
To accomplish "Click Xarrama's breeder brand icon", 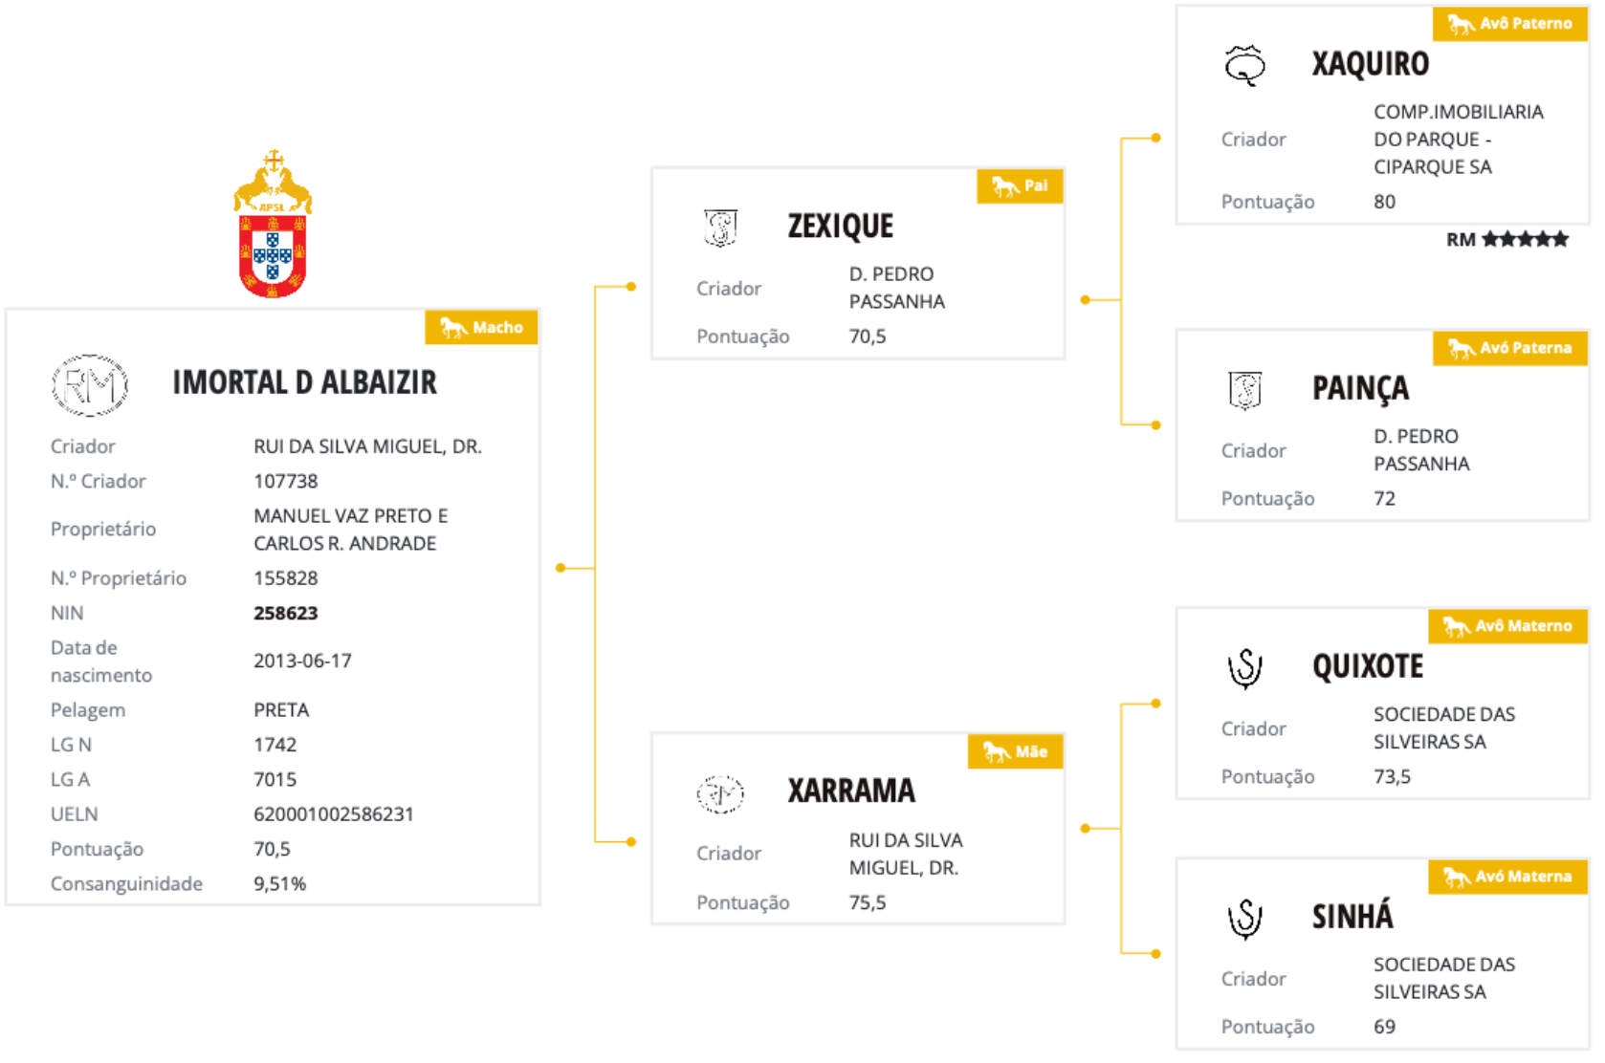I will tap(720, 793).
